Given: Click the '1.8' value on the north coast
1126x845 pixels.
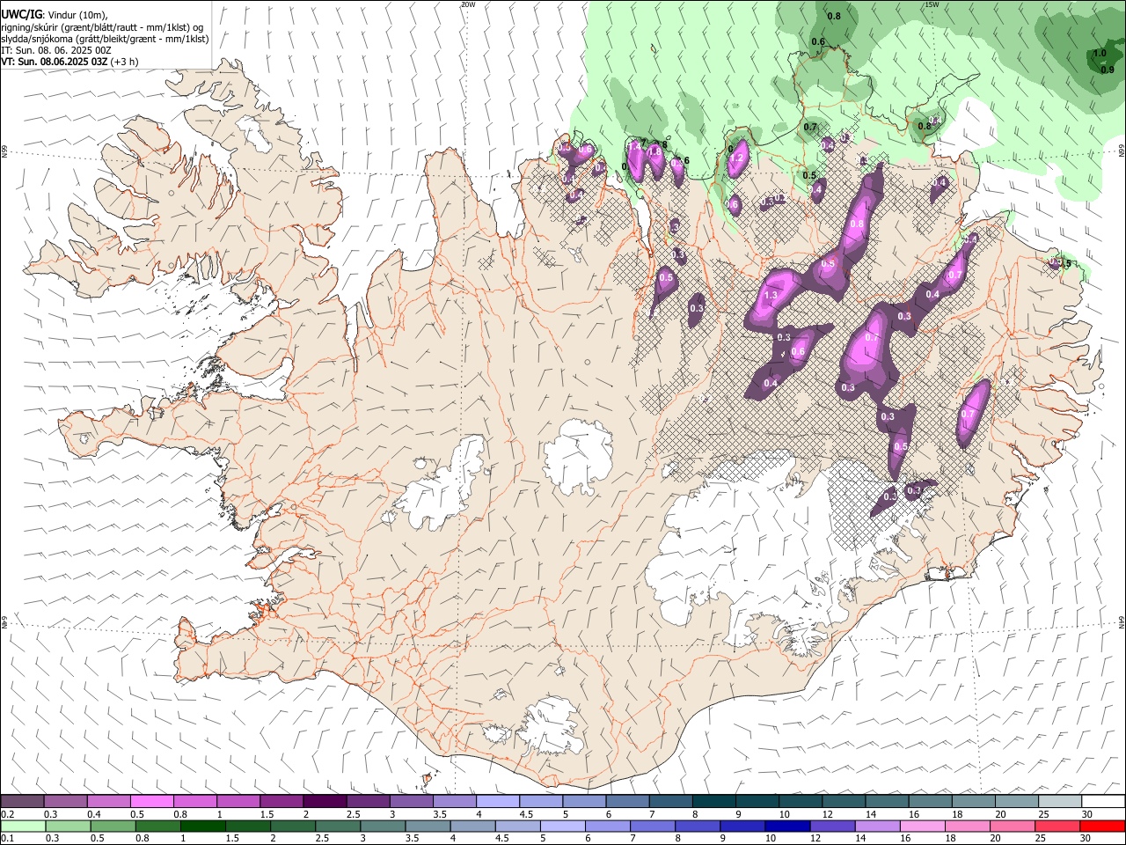Looking at the screenshot, I should coord(654,151).
